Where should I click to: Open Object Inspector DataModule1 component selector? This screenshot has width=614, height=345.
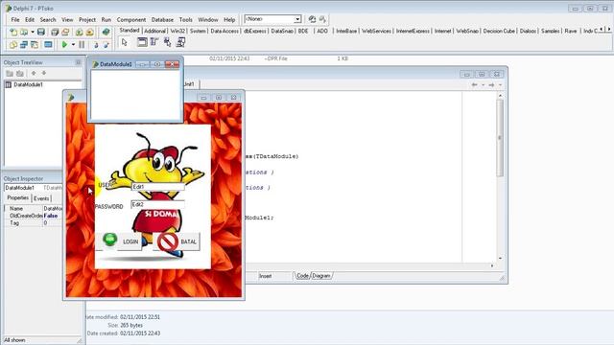[34, 188]
